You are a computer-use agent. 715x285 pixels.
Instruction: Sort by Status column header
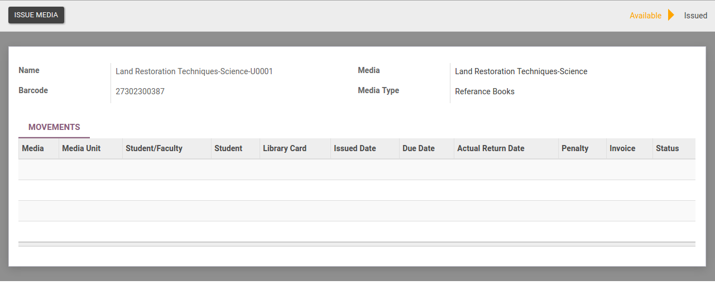coord(668,148)
